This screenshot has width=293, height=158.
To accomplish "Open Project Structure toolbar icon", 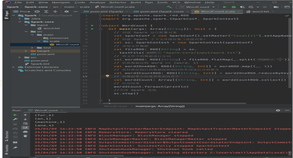I will [x=276, y=7].
